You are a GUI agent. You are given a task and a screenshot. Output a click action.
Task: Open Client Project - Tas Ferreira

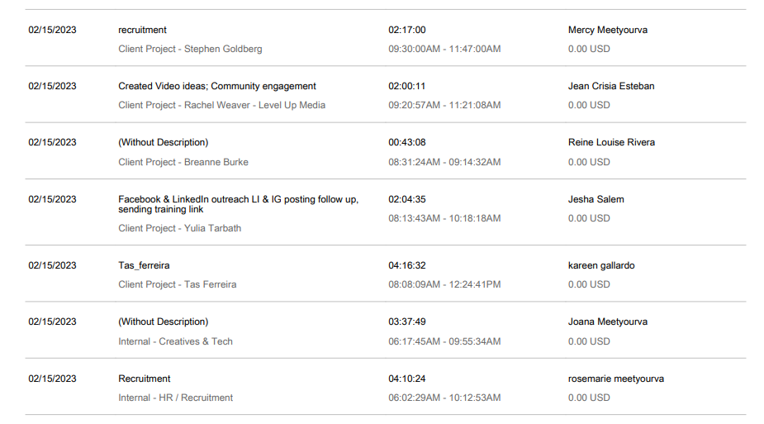point(177,284)
